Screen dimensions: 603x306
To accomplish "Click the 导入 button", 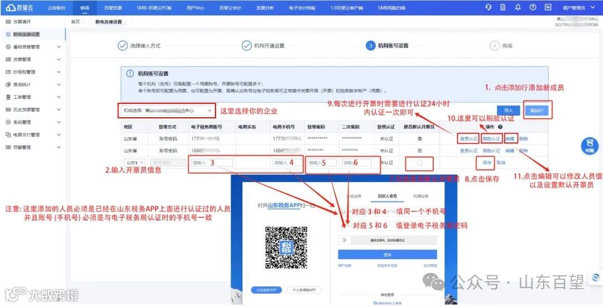I will click(509, 111).
